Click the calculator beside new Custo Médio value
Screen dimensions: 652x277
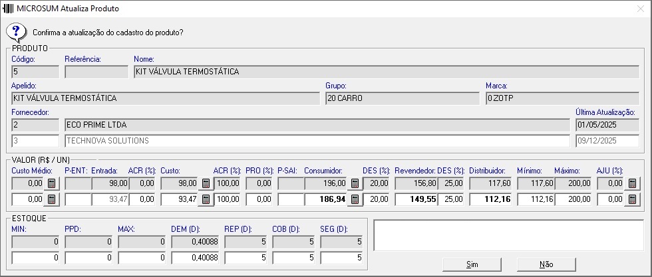[x=51, y=199]
